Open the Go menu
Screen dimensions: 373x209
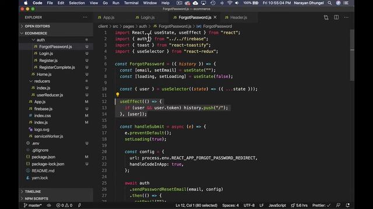(105, 3)
